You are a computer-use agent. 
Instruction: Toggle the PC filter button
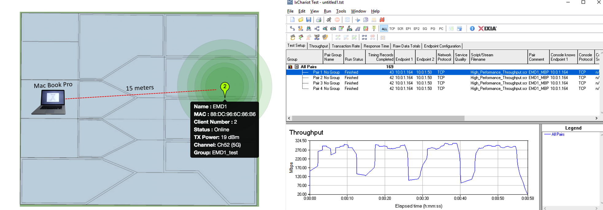(x=441, y=28)
